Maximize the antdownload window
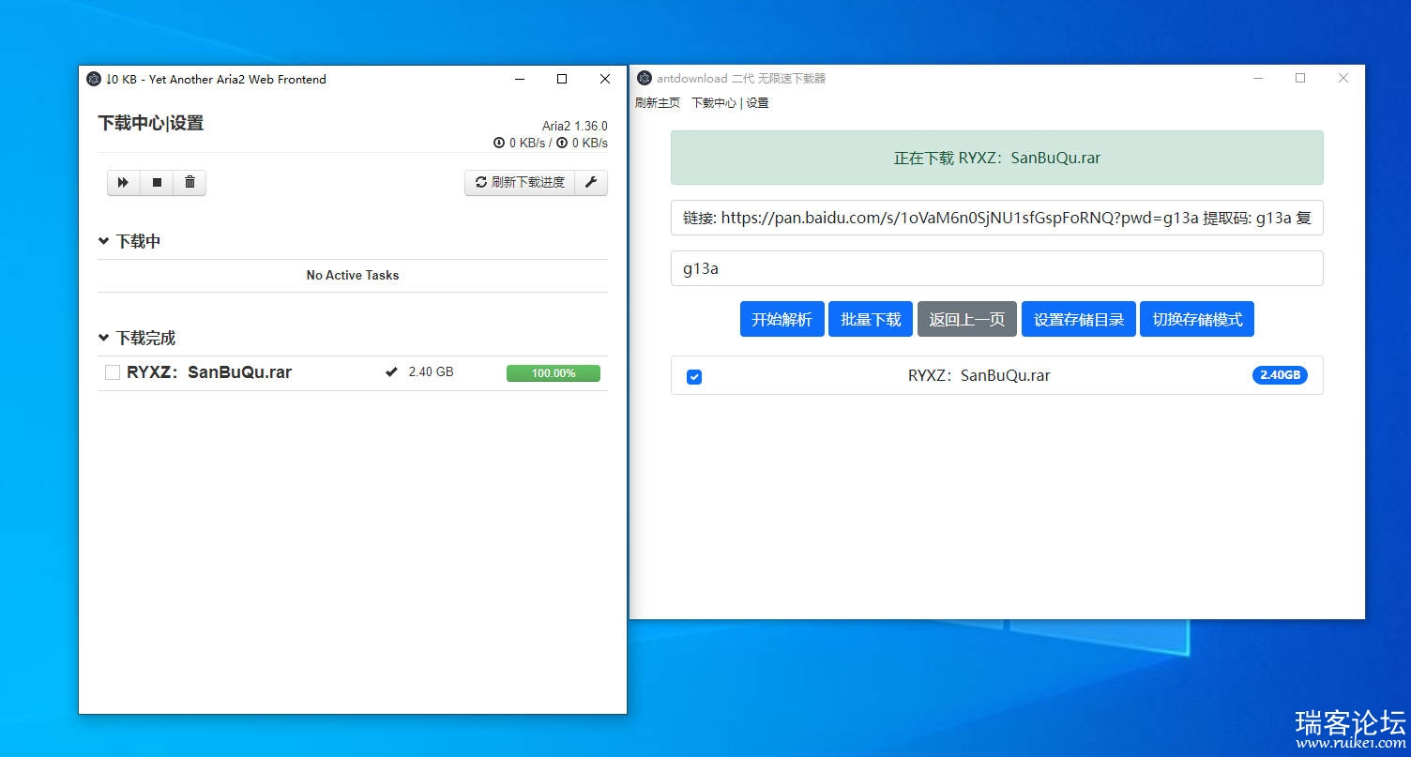 point(1300,78)
